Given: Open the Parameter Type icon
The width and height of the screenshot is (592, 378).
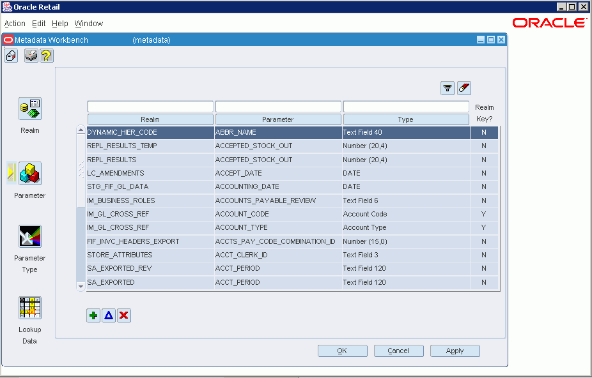Looking at the screenshot, I should point(30,236).
